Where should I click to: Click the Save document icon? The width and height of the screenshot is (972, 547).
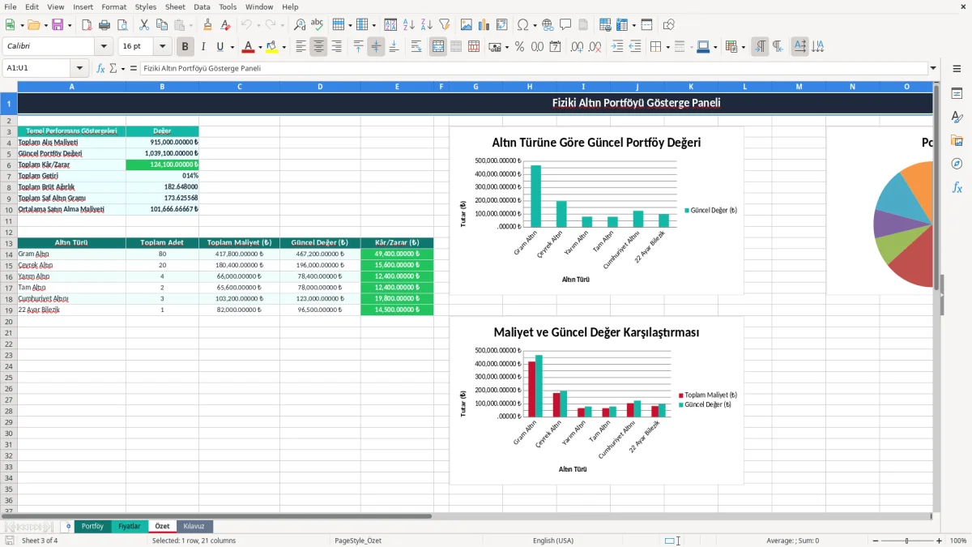click(58, 25)
